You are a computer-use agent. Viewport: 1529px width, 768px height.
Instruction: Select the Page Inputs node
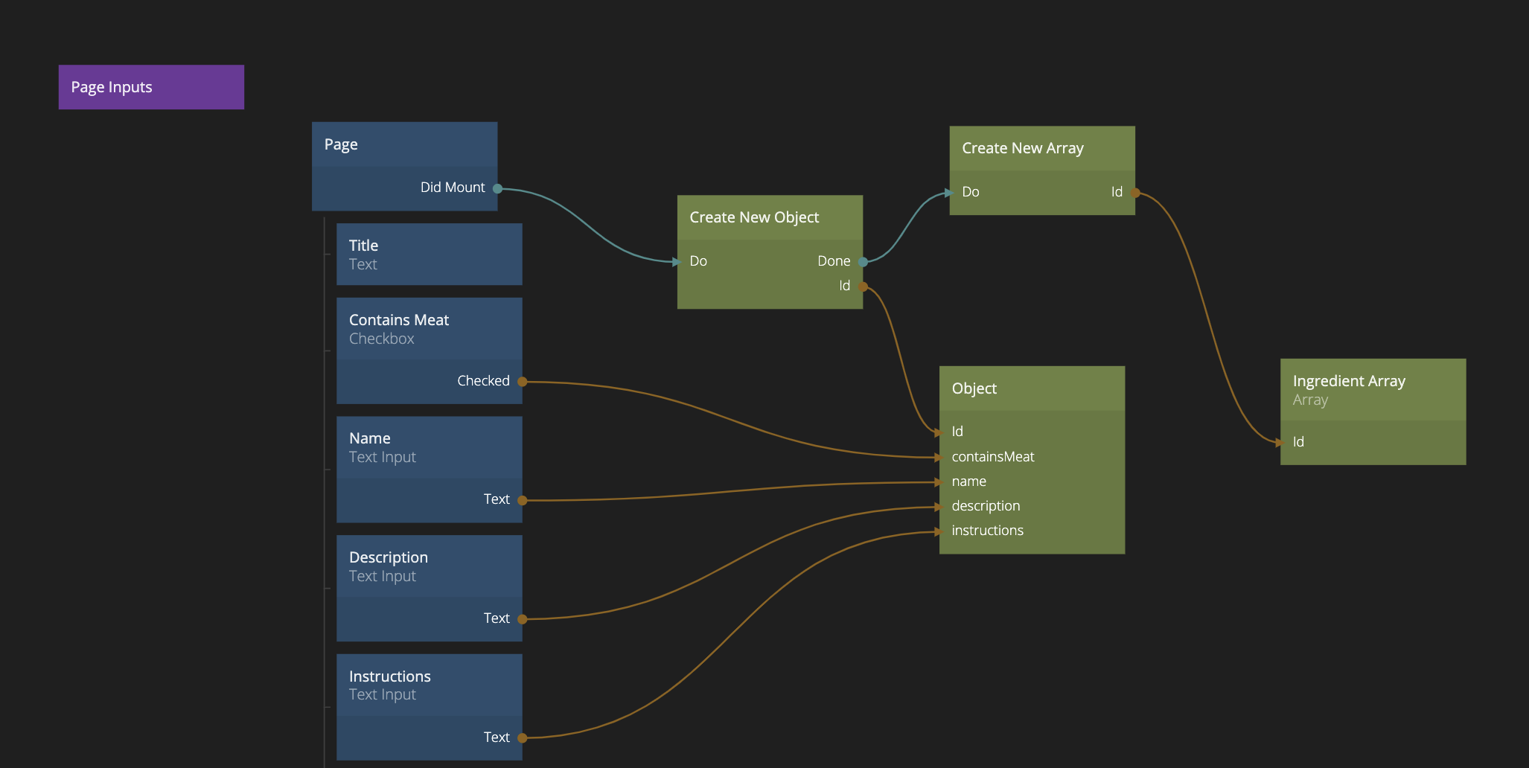pyautogui.click(x=151, y=87)
